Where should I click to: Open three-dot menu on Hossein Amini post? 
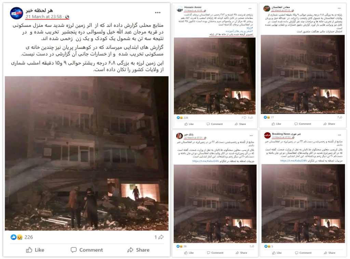pyautogui.click(x=250, y=9)
